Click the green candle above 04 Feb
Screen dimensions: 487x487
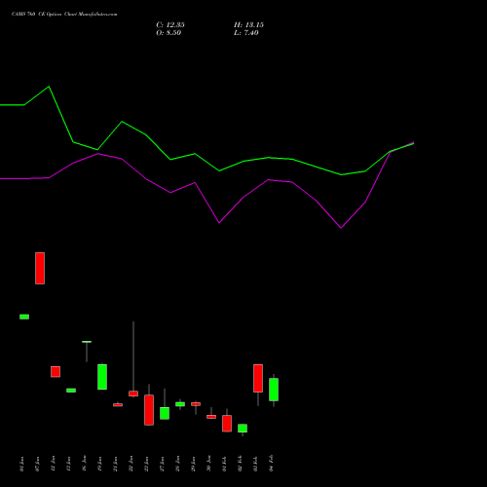click(x=274, y=390)
